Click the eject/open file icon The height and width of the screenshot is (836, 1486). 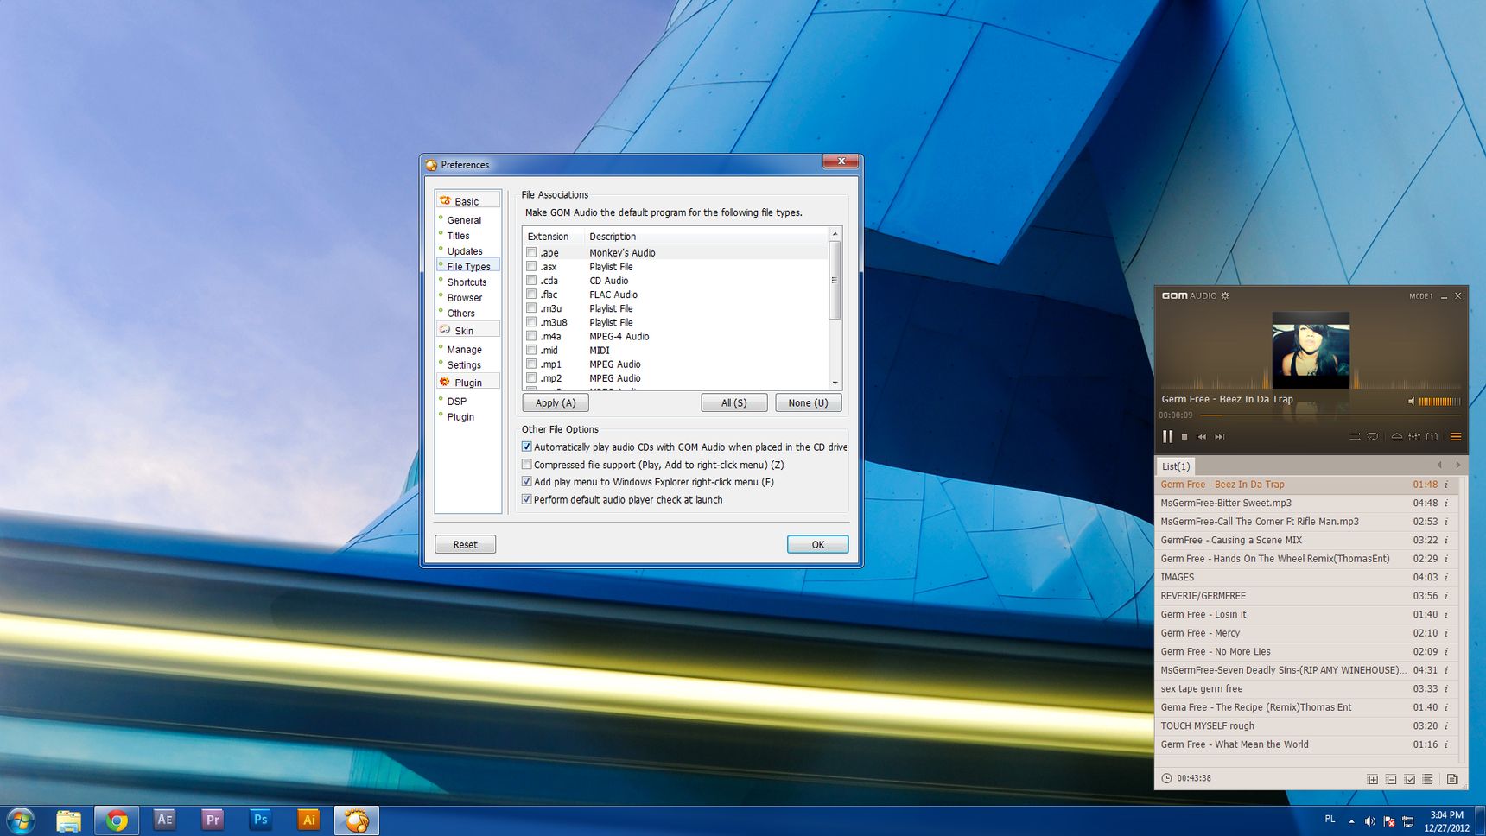[1397, 437]
